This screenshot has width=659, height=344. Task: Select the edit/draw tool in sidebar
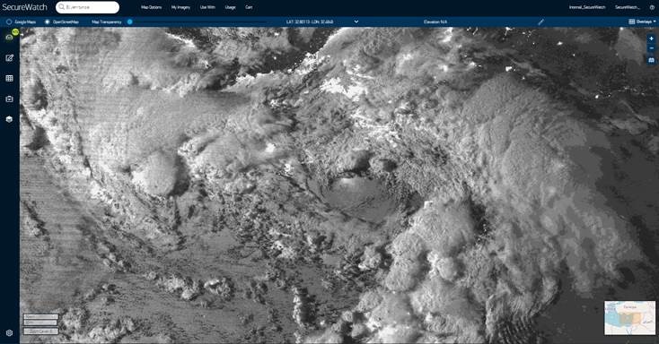[x=9, y=58]
